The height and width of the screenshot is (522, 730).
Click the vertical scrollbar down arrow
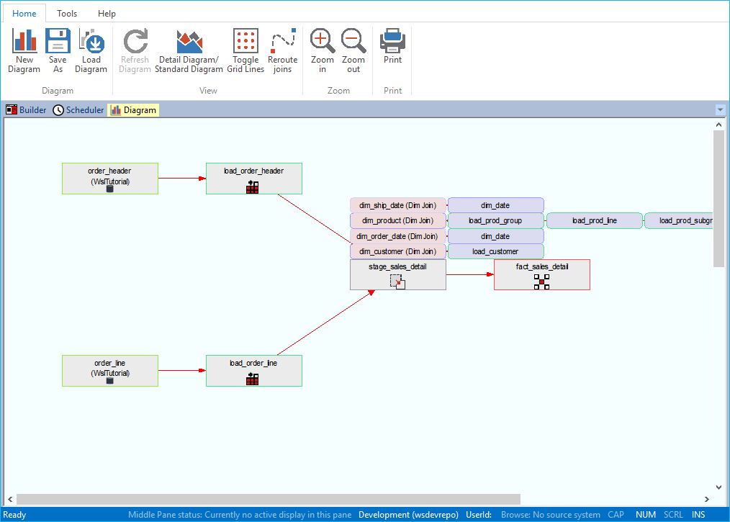[x=718, y=487]
